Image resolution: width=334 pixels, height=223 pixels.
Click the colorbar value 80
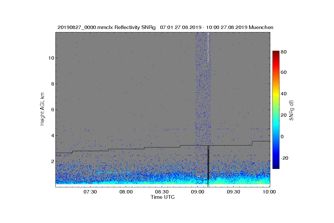point(284,52)
